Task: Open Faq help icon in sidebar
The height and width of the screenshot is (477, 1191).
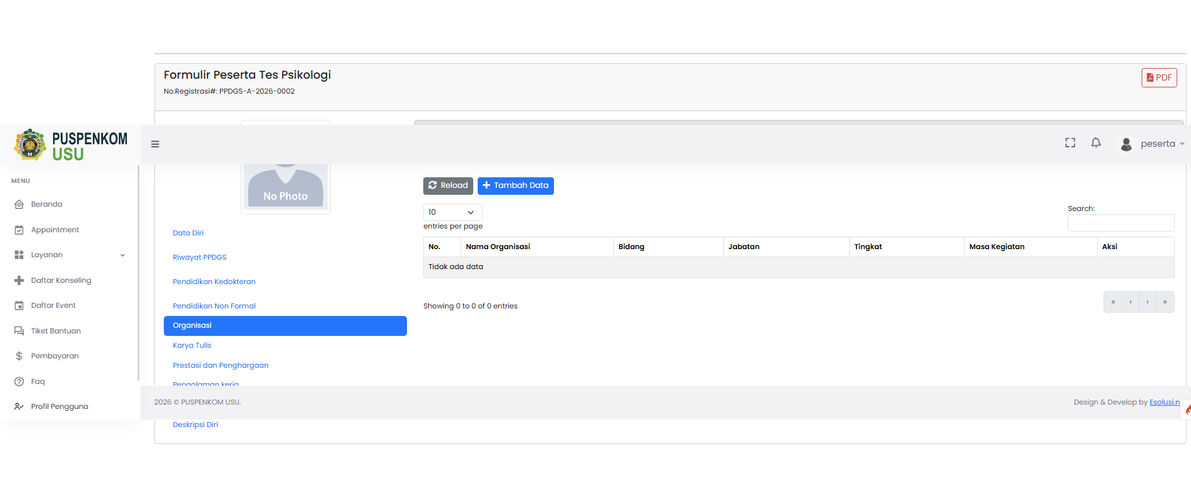Action: [x=19, y=381]
